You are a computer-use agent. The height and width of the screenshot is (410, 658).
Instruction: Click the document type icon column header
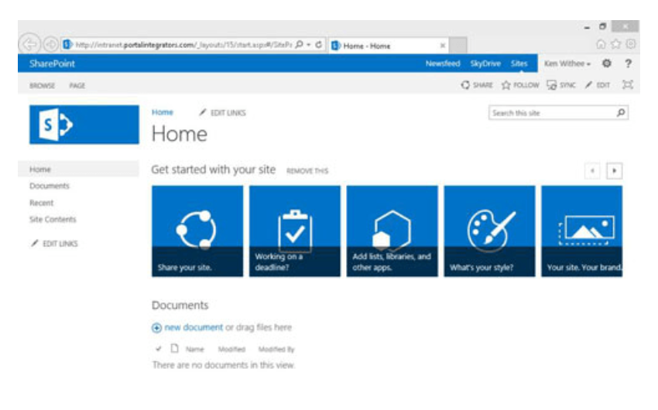click(x=175, y=348)
